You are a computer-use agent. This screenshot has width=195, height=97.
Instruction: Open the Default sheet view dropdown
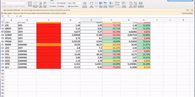pos(14,3)
